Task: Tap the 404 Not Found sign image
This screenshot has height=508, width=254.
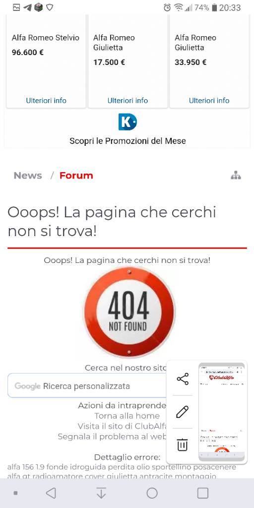Action: [129, 312]
